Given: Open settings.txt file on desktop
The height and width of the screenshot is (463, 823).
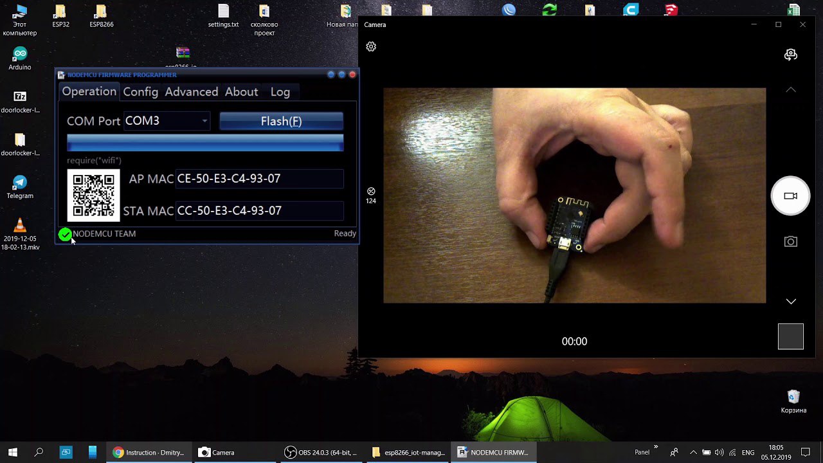Looking at the screenshot, I should point(223,16).
